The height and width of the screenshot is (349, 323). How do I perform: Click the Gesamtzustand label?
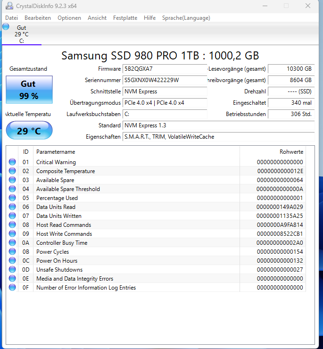pos(28,69)
